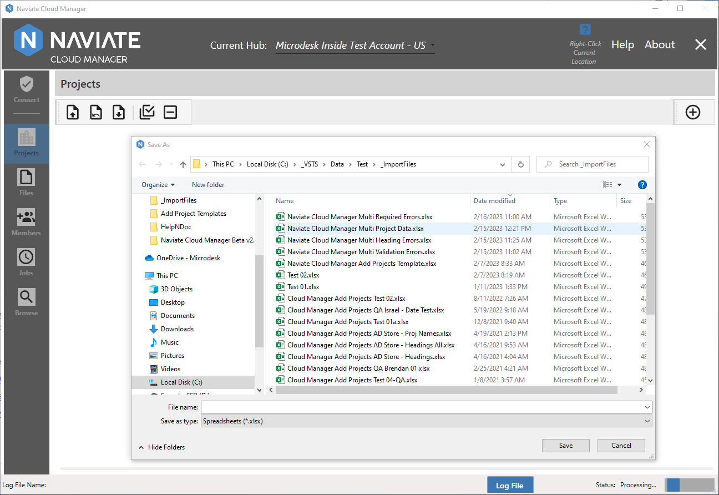
Task: Select the HelpNDoc folder in navigation pane
Action: tap(170, 227)
